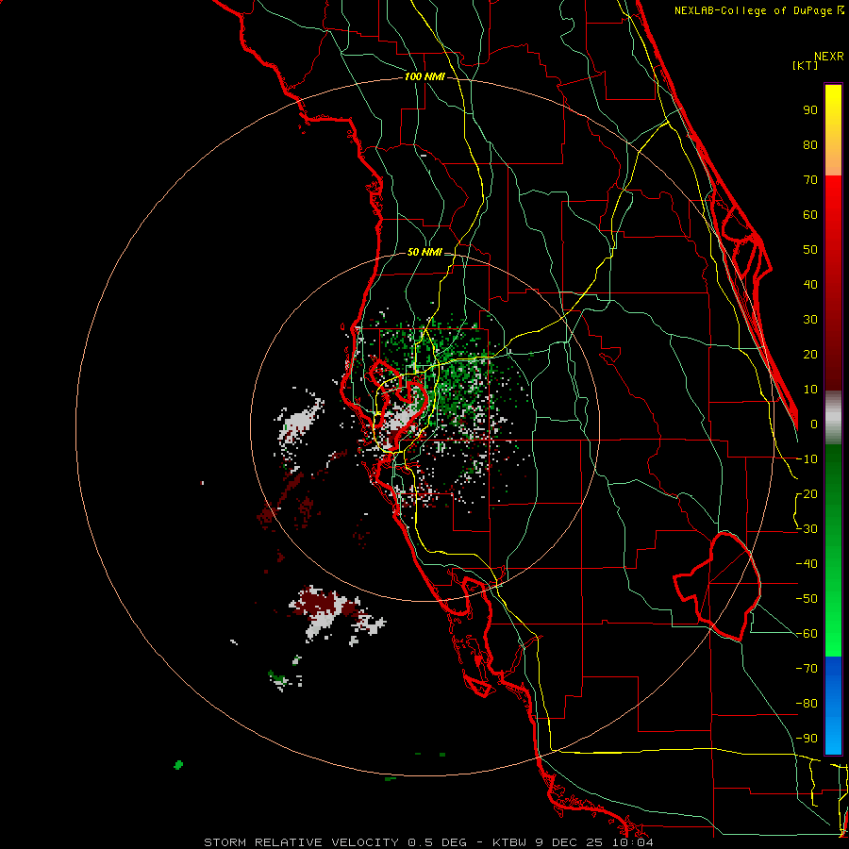This screenshot has height=849, width=849.
Task: Click the small green echo blob at lower left
Action: click(x=178, y=764)
